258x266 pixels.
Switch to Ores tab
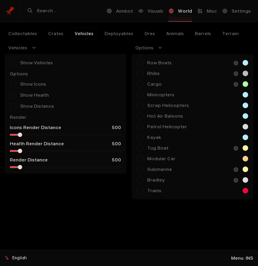pyautogui.click(x=150, y=34)
